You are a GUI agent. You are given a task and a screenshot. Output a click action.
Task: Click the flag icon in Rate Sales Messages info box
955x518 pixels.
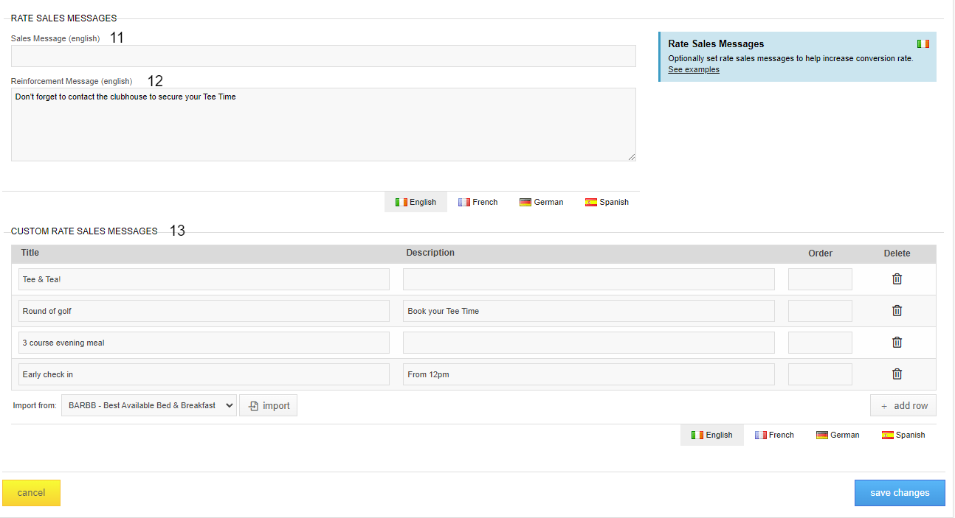(923, 44)
